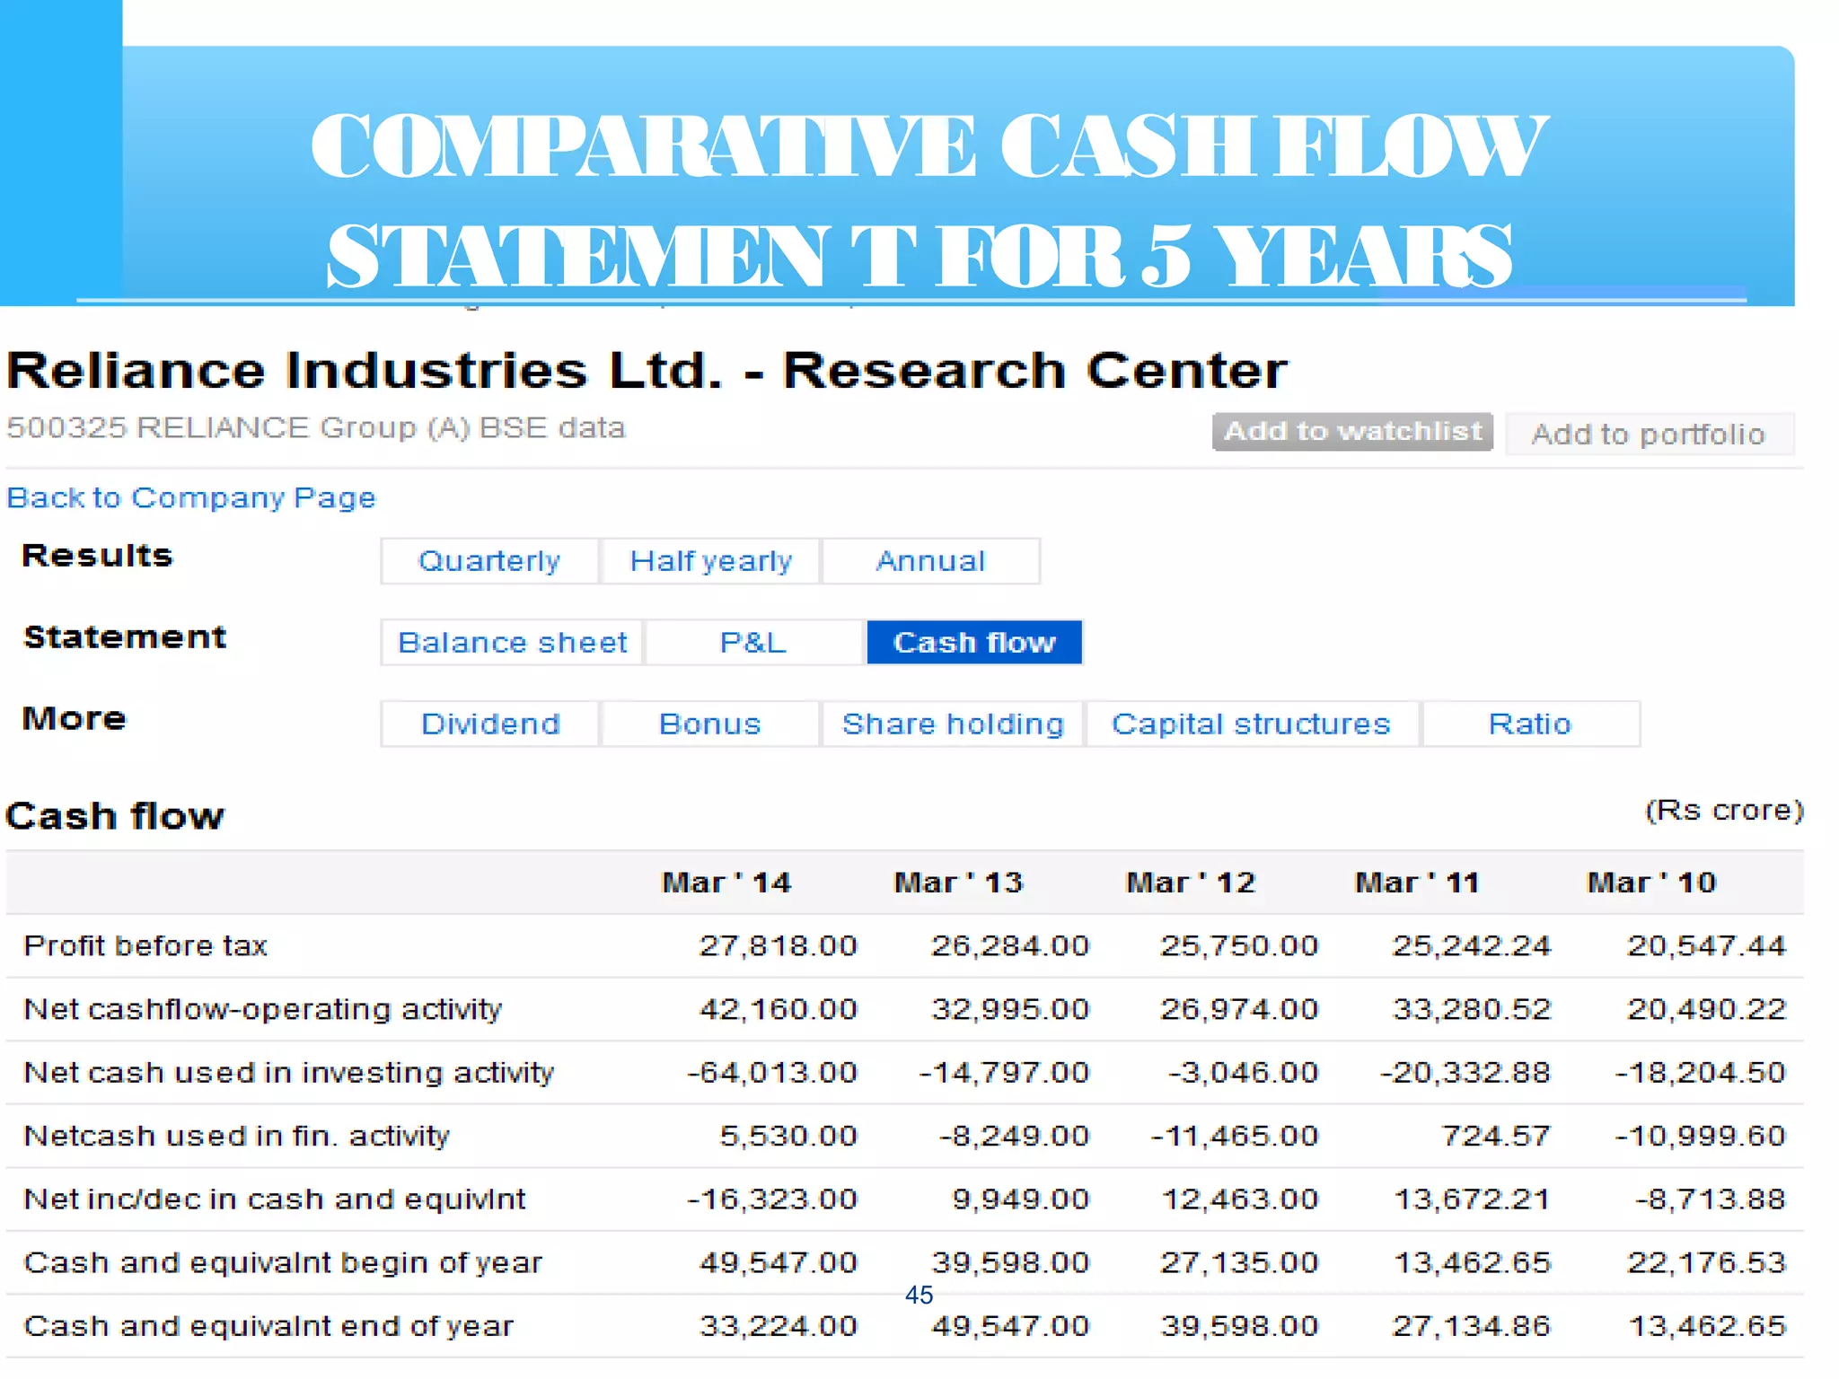
Task: Open the Ratio tab
Action: 1530,724
